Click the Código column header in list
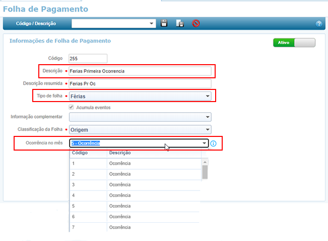This screenshot has width=328, height=241. [x=80, y=153]
